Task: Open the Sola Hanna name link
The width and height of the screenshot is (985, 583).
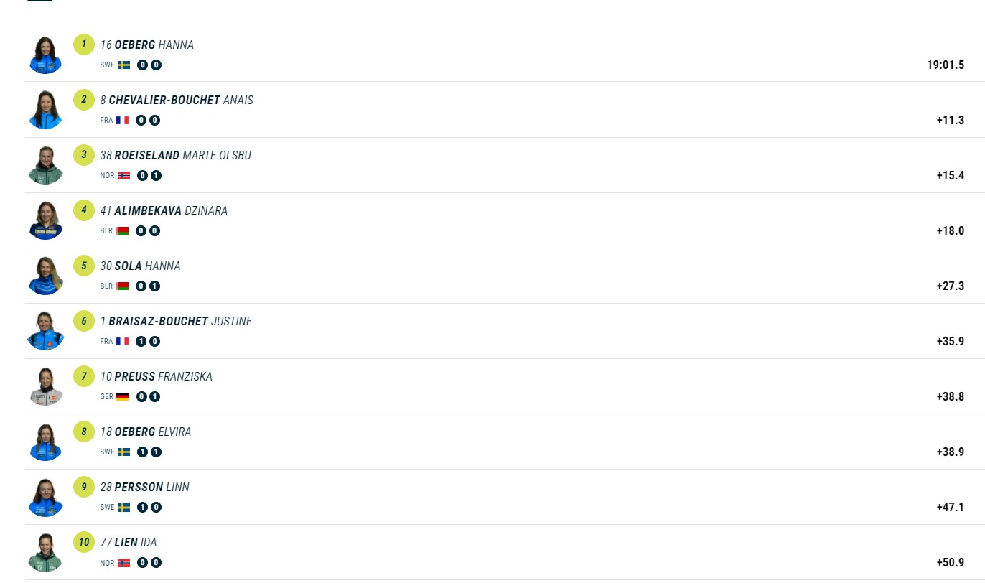Action: click(x=147, y=266)
